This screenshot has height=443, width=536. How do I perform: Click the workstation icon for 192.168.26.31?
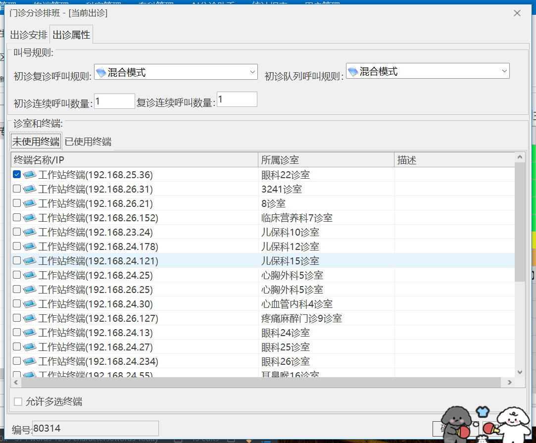click(30, 189)
